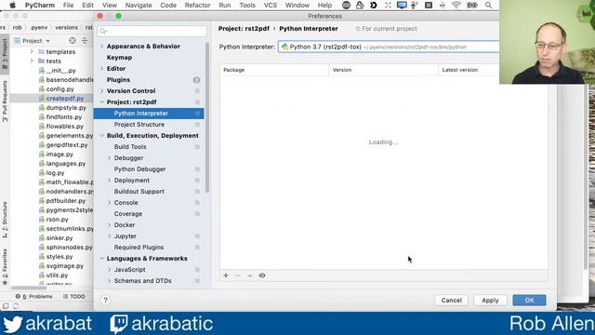Click the upgrade package up-arrow icon

250,275
